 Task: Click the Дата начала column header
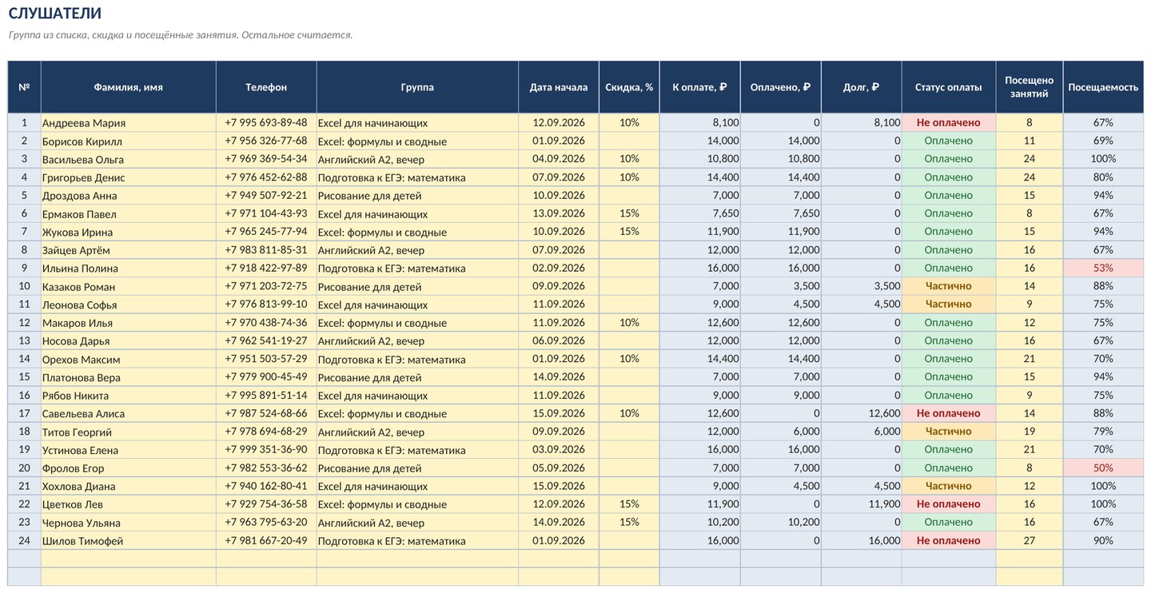[559, 87]
